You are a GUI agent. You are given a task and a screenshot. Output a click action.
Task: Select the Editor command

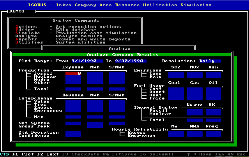(x=24, y=30)
